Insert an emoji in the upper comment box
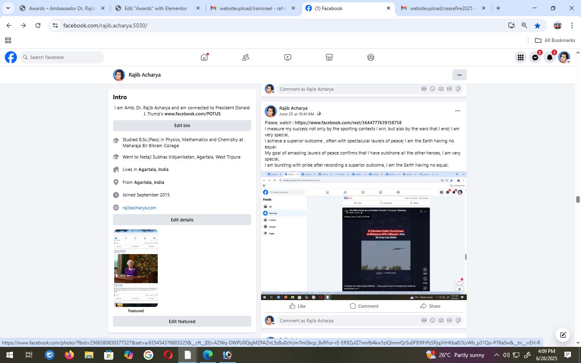The width and height of the screenshot is (581, 363). click(433, 89)
